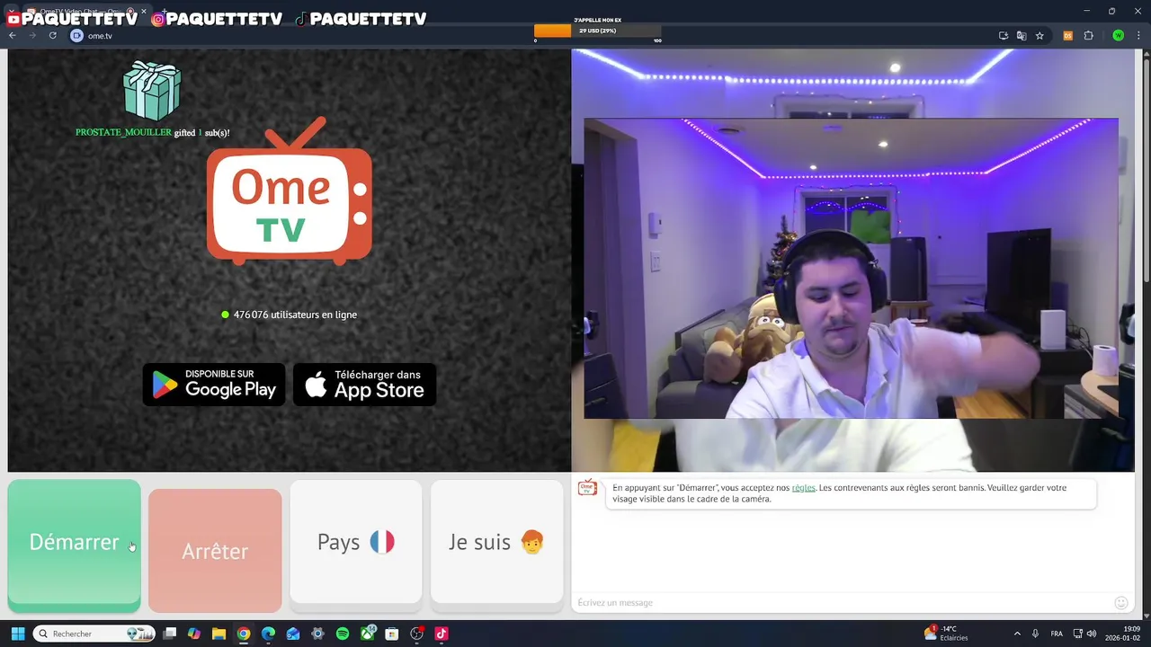Click the orange DS extension icon

(x=1067, y=36)
